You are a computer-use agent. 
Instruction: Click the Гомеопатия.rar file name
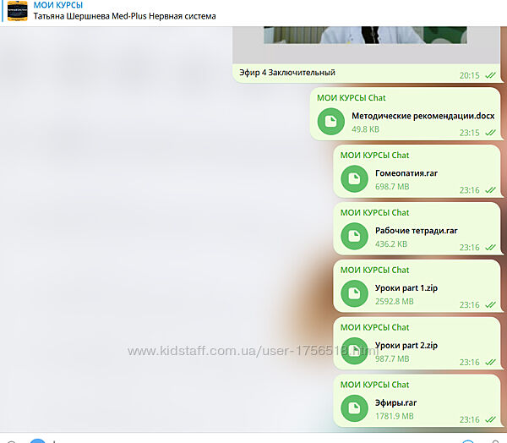(x=406, y=173)
